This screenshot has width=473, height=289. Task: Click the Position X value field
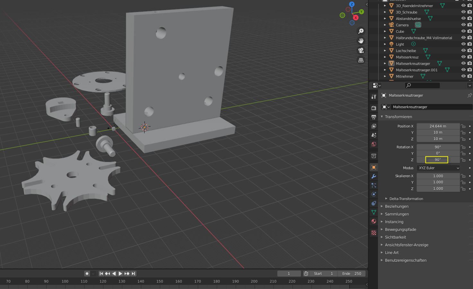pos(438,126)
